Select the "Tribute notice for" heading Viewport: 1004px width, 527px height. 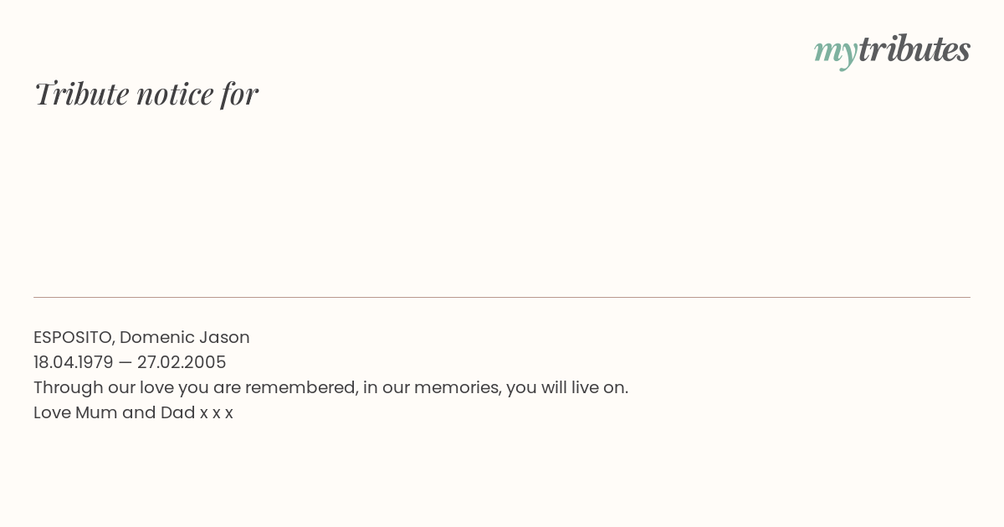146,94
